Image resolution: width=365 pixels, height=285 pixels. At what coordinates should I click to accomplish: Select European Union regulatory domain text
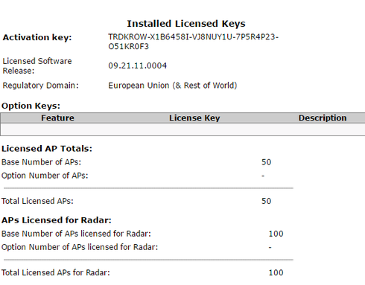173,86
